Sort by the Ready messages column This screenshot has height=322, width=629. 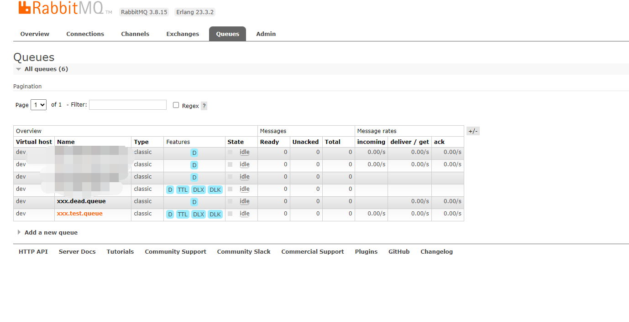click(269, 142)
